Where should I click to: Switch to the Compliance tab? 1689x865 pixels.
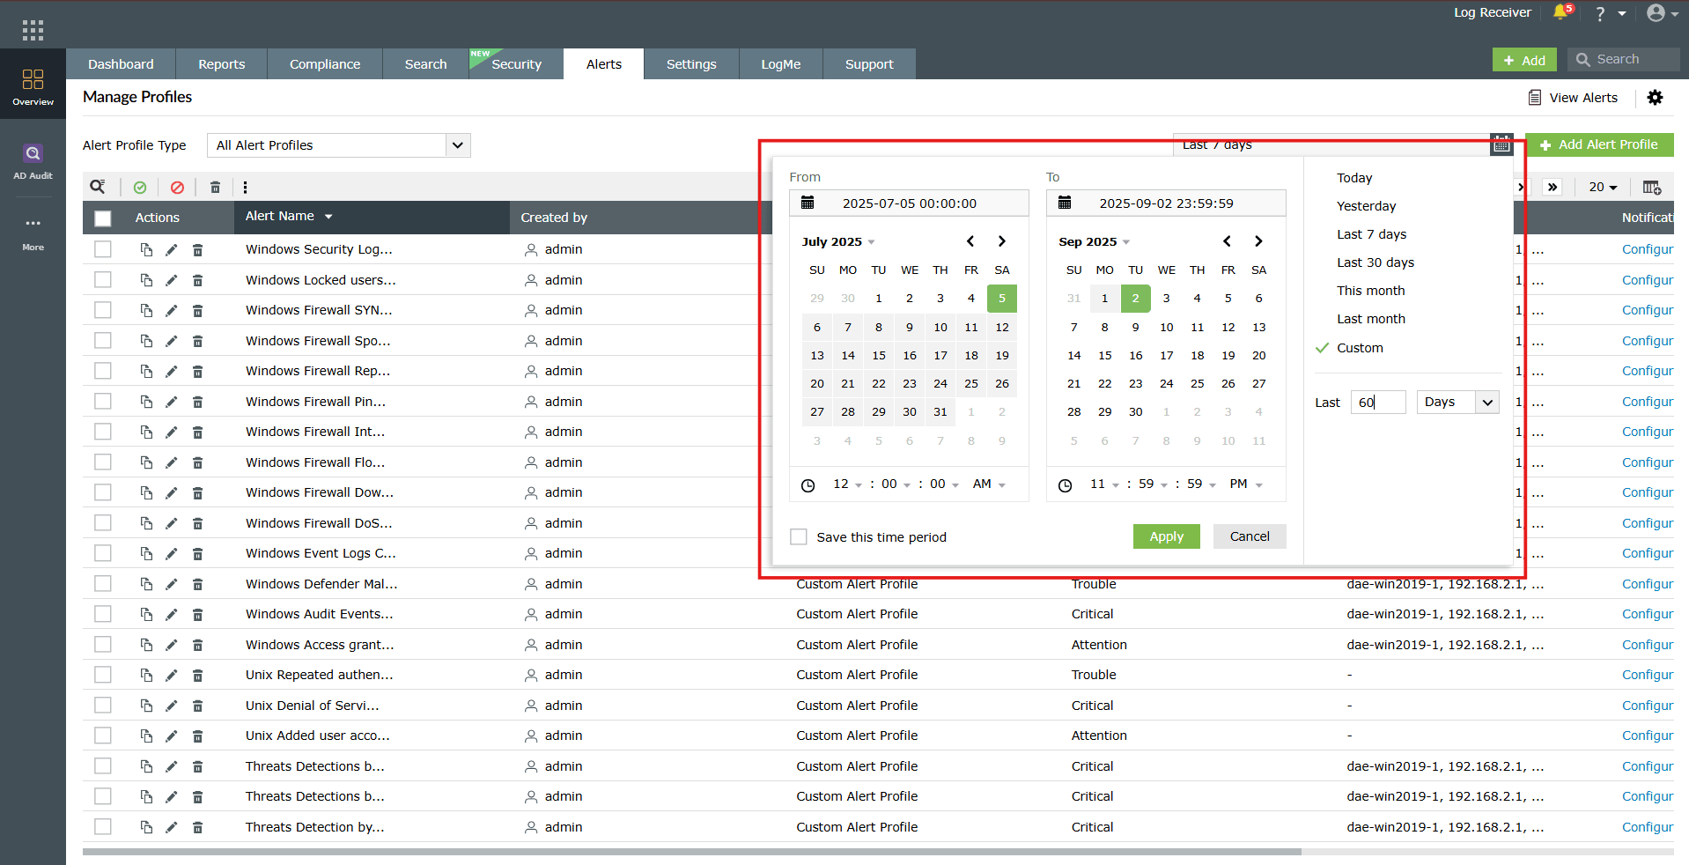(325, 64)
